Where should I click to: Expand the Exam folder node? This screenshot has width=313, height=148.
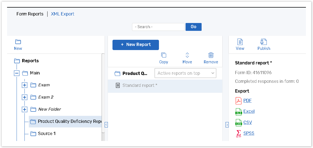pos(25,85)
